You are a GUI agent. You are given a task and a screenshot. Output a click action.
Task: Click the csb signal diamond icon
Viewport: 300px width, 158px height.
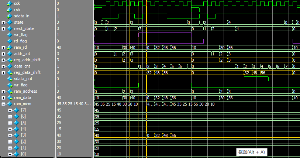coord(10,10)
